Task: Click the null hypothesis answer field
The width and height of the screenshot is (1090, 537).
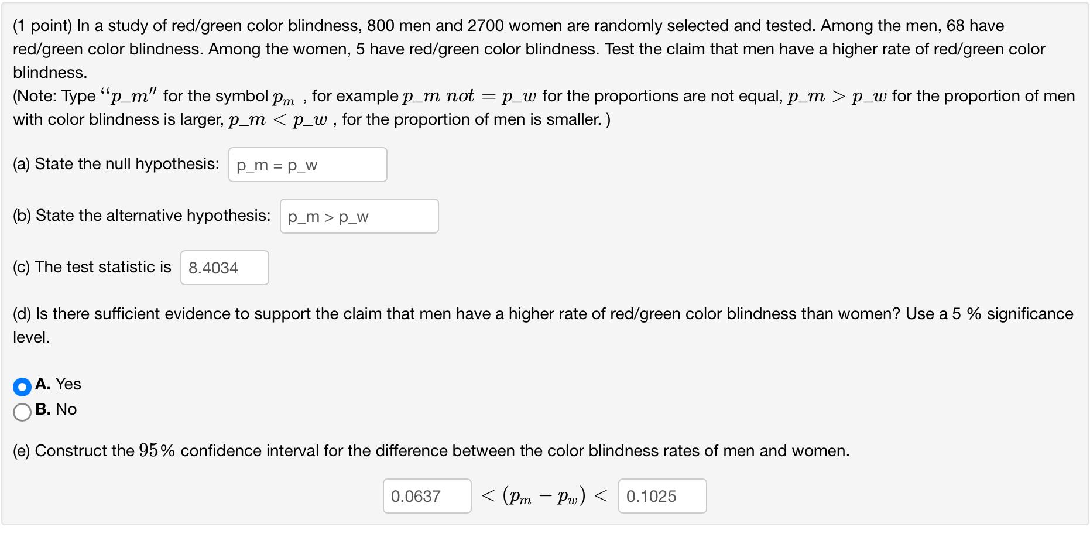Action: (x=307, y=165)
